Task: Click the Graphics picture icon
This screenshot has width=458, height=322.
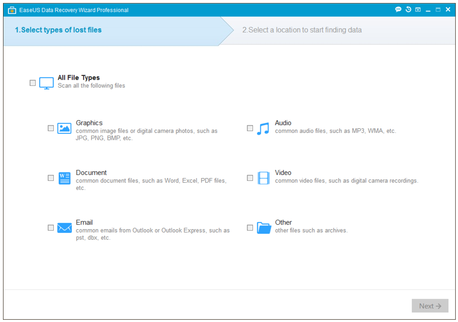Action: point(64,128)
